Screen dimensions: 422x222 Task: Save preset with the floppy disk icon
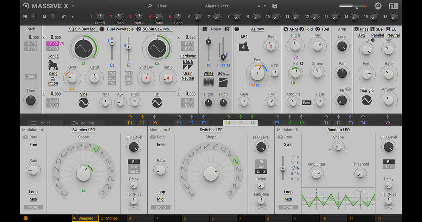pyautogui.click(x=275, y=6)
